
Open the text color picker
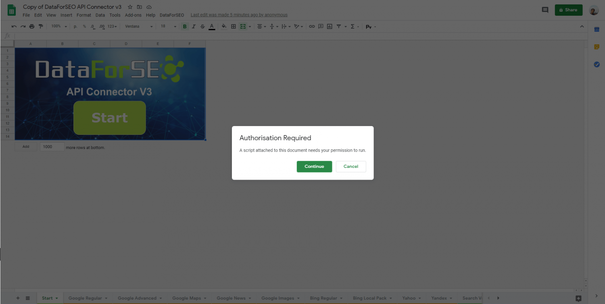211,26
